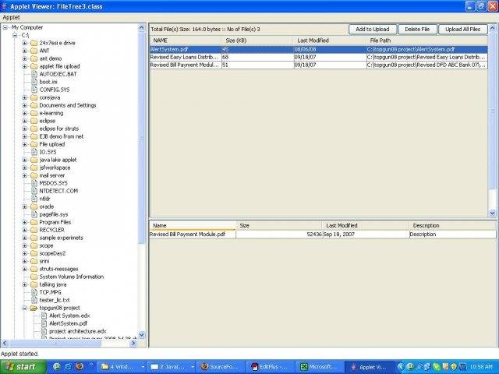The height and width of the screenshot is (374, 499).
Task: Click the file tree scroll-right arrow
Action: pos(133,343)
